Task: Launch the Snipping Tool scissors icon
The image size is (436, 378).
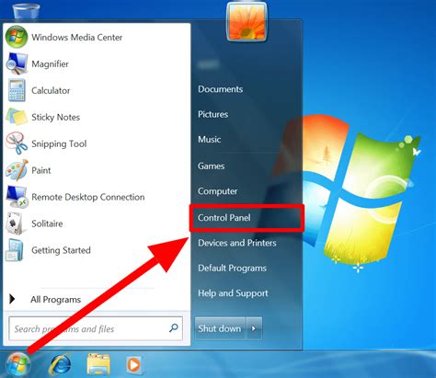Action: 17,143
